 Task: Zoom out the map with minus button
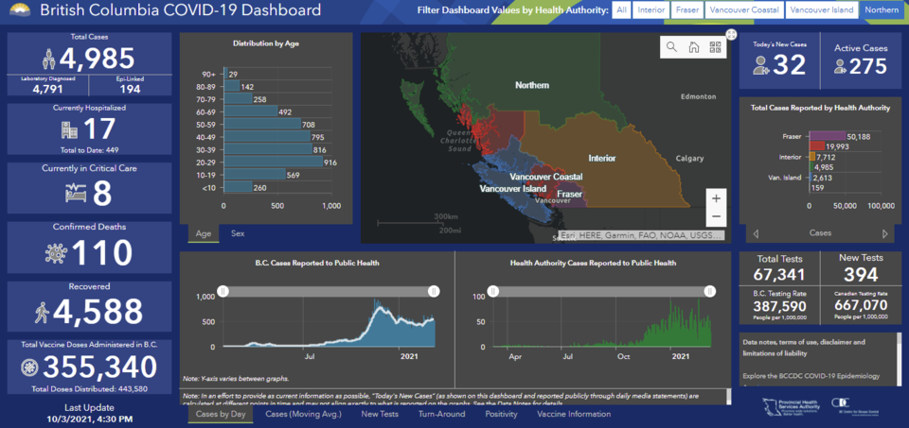[x=716, y=217]
